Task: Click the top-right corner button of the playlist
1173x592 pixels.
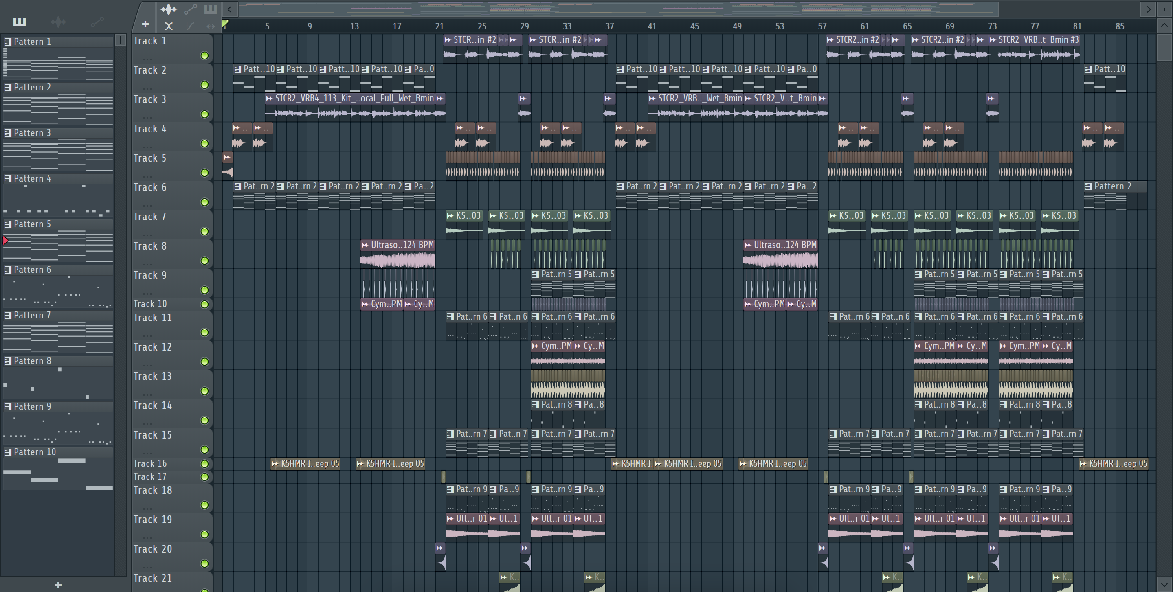Action: (x=1165, y=9)
